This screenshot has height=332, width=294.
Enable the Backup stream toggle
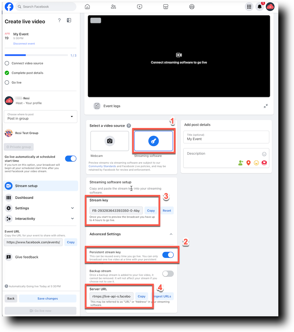tap(168, 274)
